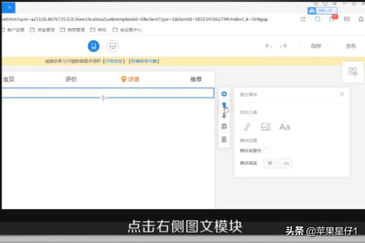Screen dimensions: 365x243
Task: Move module down with arrow icon
Action: pos(224,115)
